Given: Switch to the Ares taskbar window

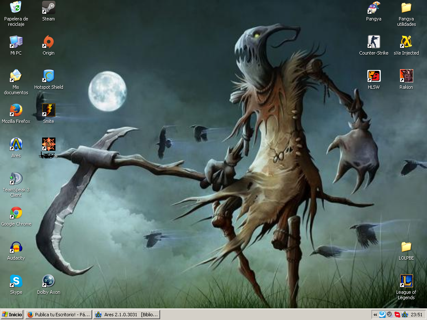Looking at the screenshot, I should pyautogui.click(x=127, y=315).
